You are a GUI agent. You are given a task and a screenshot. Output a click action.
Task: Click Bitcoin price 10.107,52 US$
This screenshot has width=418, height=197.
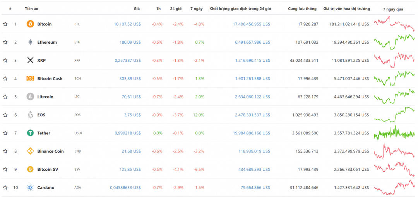pyautogui.click(x=127, y=24)
